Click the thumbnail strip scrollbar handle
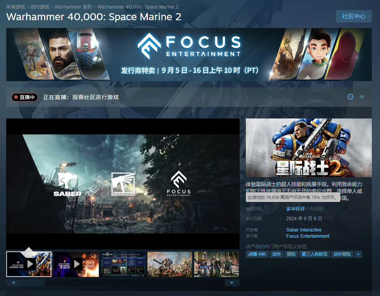 (33, 283)
